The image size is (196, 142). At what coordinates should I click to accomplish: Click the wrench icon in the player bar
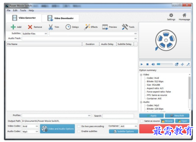point(188,64)
